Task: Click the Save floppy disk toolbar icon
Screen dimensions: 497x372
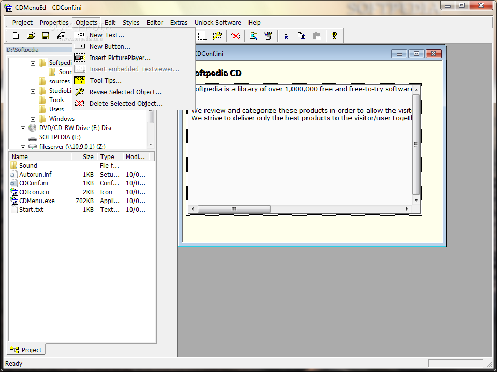Action: click(x=46, y=36)
